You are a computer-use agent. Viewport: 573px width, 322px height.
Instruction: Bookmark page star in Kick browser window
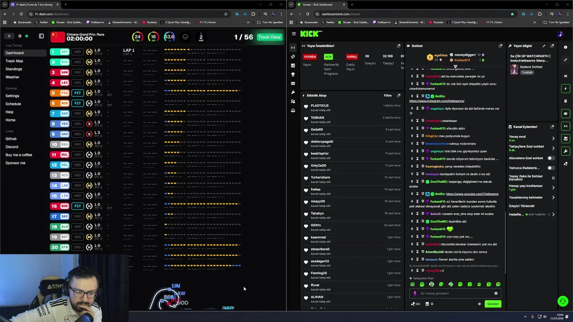(512, 14)
